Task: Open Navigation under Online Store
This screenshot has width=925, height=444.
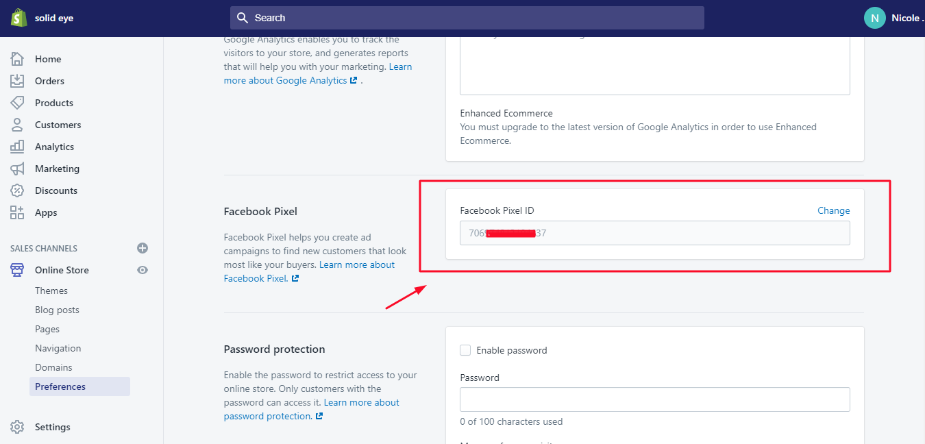Action: pos(58,348)
